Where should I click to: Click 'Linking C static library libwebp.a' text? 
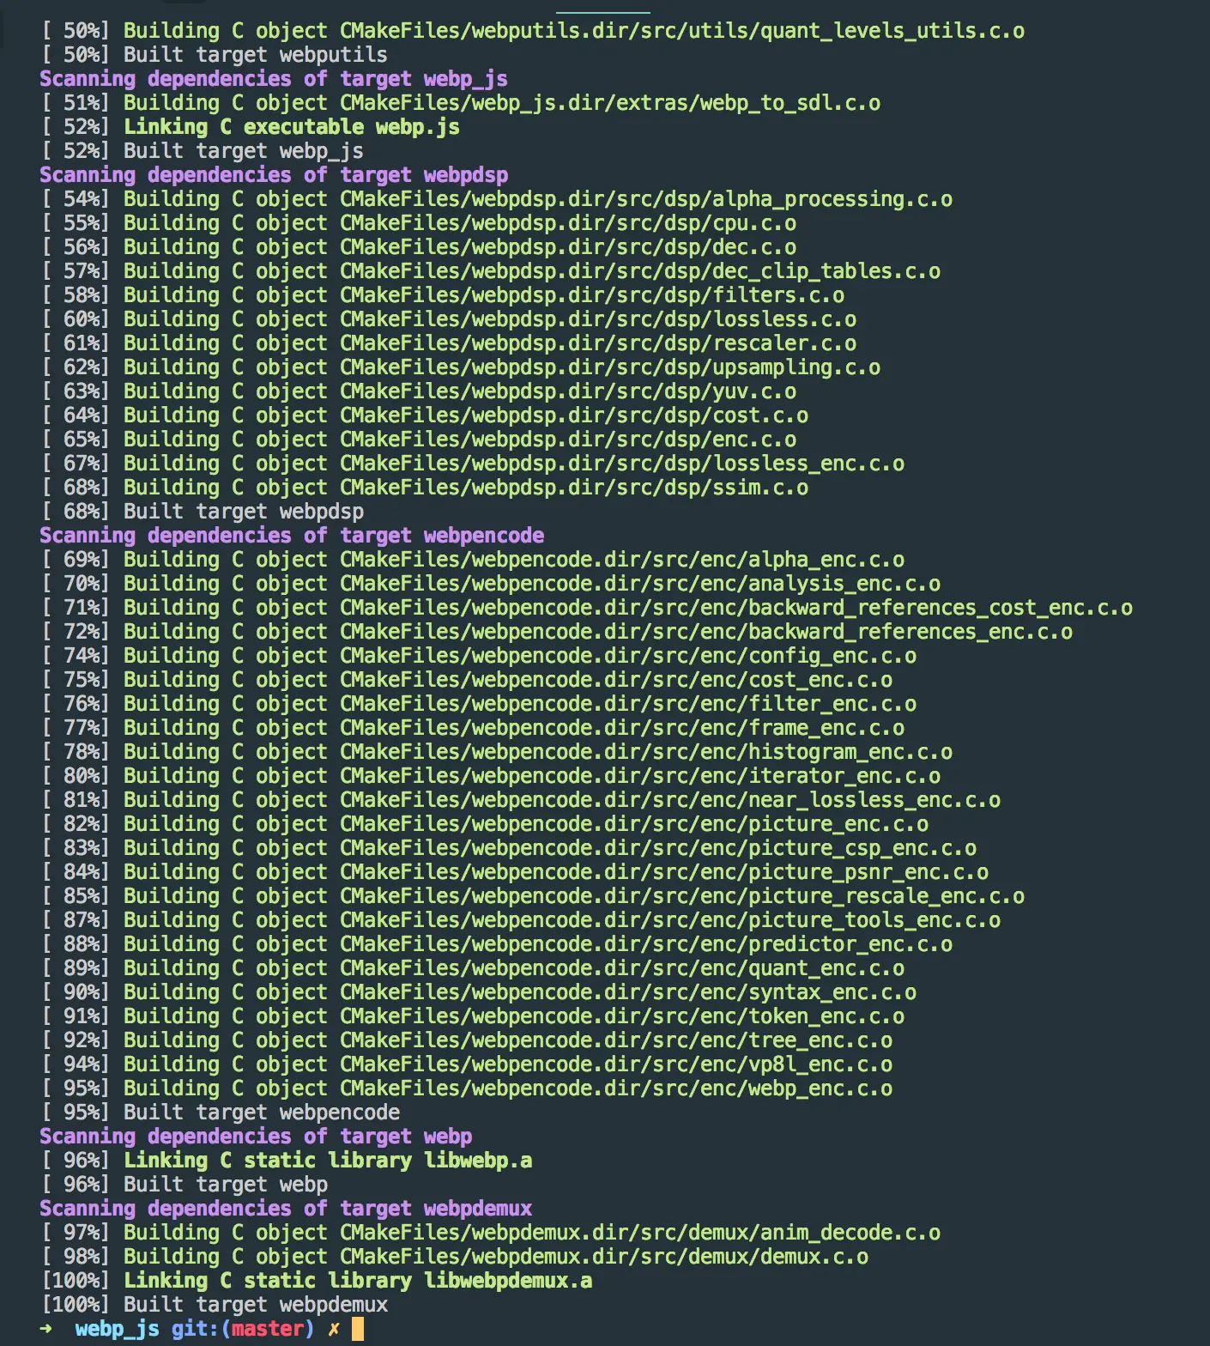coord(328,1161)
